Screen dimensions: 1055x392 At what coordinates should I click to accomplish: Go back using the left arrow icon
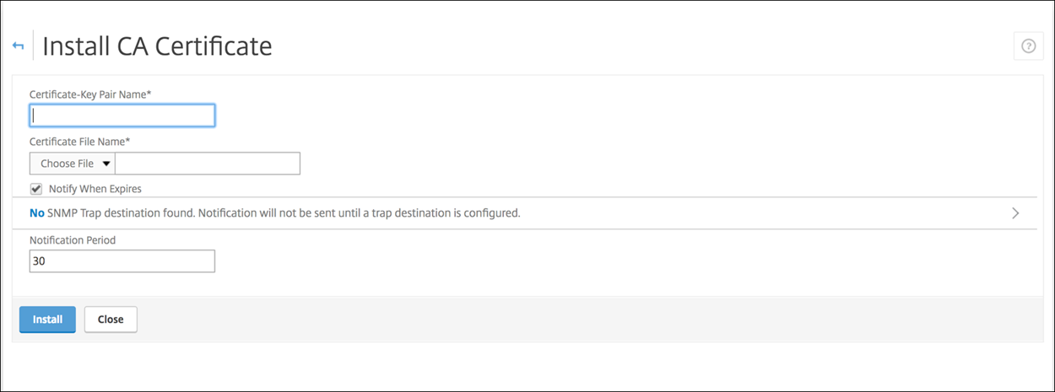[x=18, y=46]
